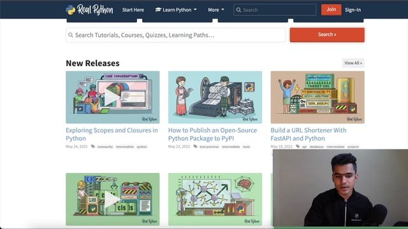Open How to Publish an Open-Source Python Package link

tap(212, 134)
